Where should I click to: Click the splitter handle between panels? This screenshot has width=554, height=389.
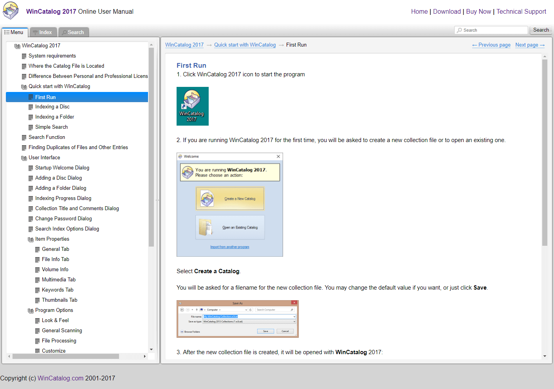(x=157, y=200)
